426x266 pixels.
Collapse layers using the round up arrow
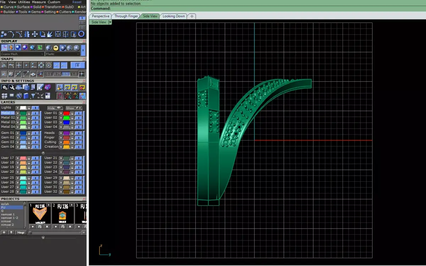pos(43,152)
